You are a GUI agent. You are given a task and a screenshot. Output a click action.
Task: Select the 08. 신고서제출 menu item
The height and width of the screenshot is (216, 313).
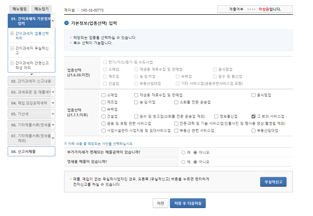pyautogui.click(x=30, y=151)
